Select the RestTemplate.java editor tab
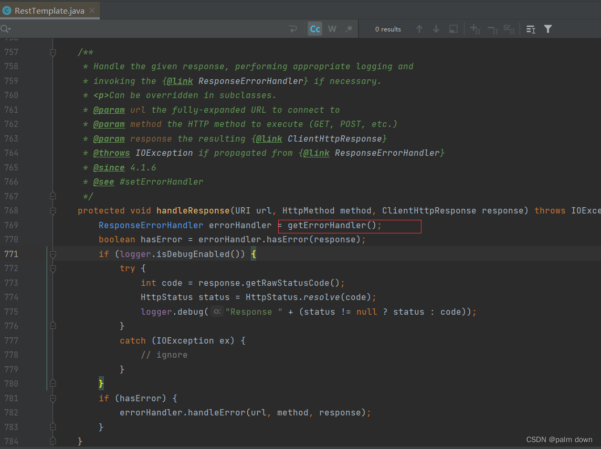The image size is (601, 449). (49, 10)
